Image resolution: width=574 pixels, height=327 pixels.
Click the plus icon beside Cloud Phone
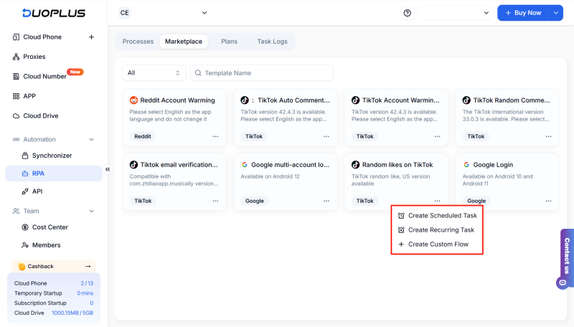(x=91, y=37)
